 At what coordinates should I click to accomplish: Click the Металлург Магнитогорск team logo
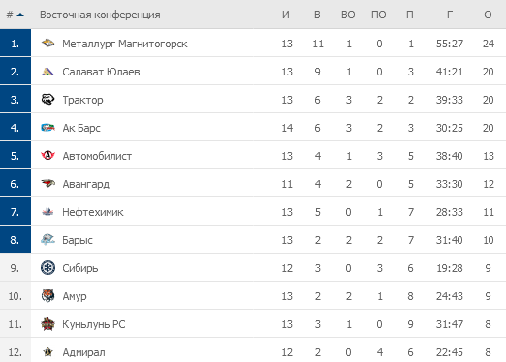[x=47, y=43]
